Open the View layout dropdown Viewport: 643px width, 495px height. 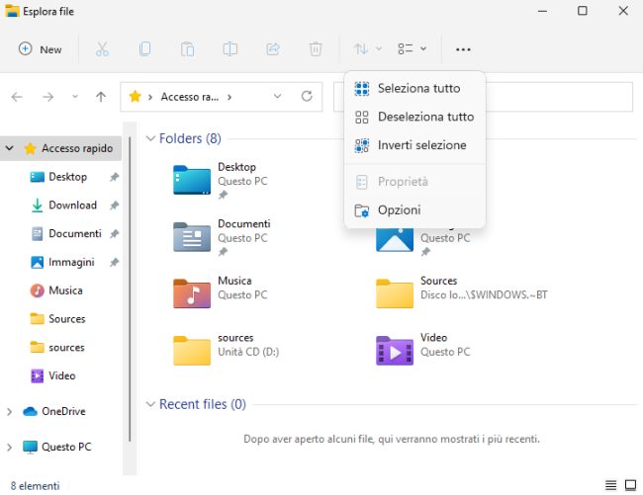coord(412,49)
